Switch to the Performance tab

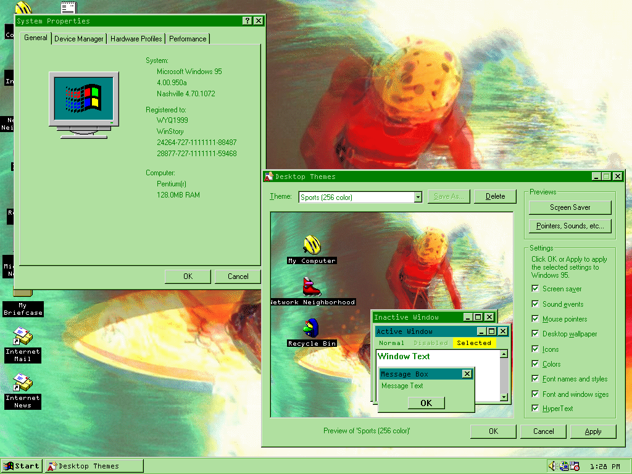tap(188, 39)
